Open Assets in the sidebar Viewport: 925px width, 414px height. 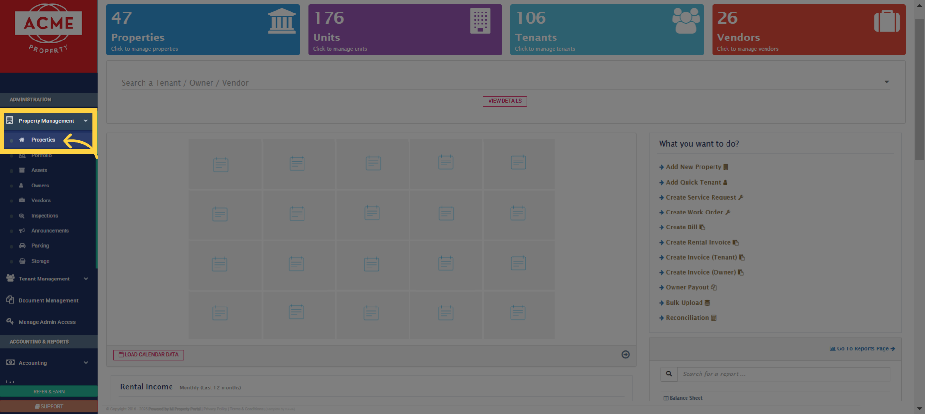[39, 170]
